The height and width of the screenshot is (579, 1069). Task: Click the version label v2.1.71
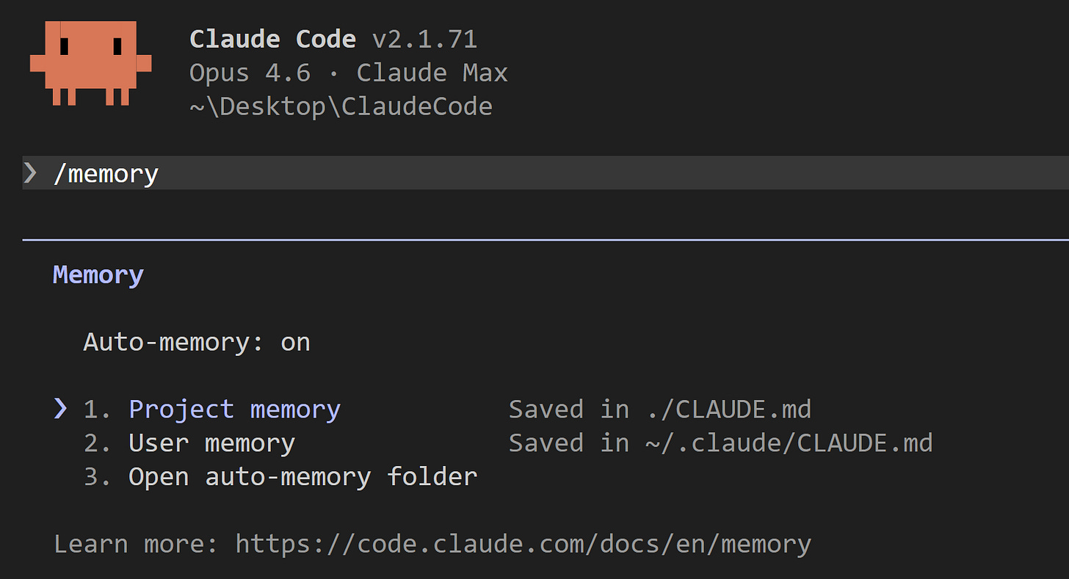pos(424,38)
